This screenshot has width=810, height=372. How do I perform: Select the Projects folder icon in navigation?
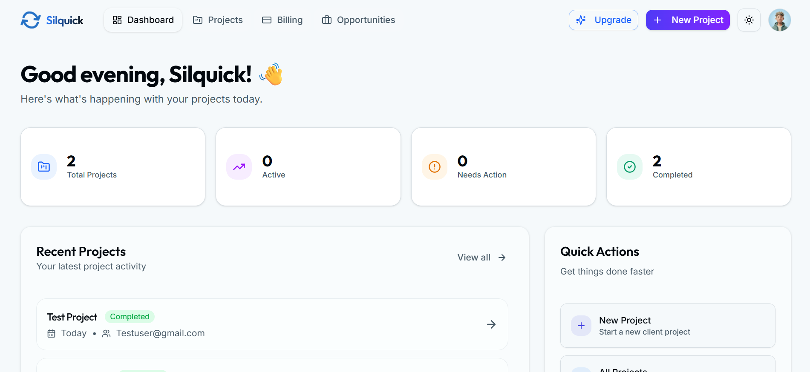pyautogui.click(x=197, y=20)
